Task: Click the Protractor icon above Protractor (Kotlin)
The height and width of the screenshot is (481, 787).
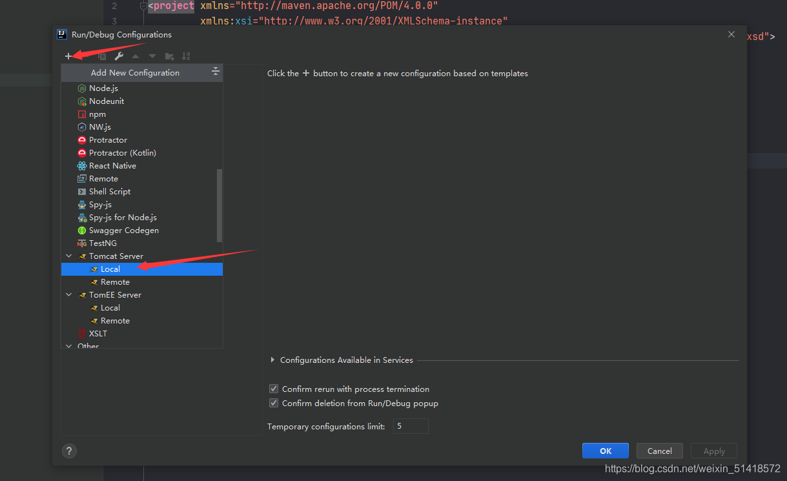Action: 82,140
